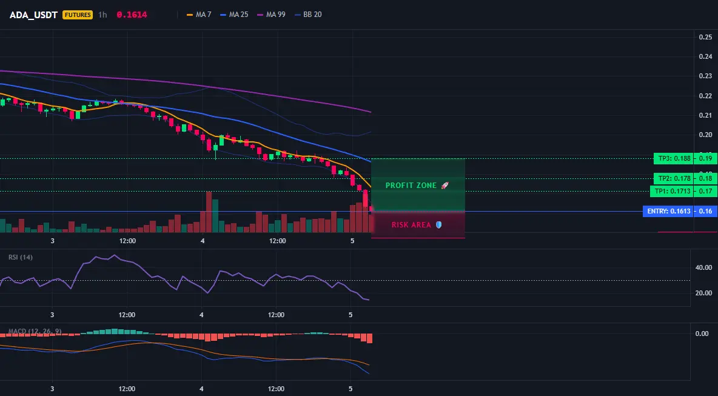Toggle the BB 20 legend entry
Image resolution: width=718 pixels, height=396 pixels.
click(308, 15)
